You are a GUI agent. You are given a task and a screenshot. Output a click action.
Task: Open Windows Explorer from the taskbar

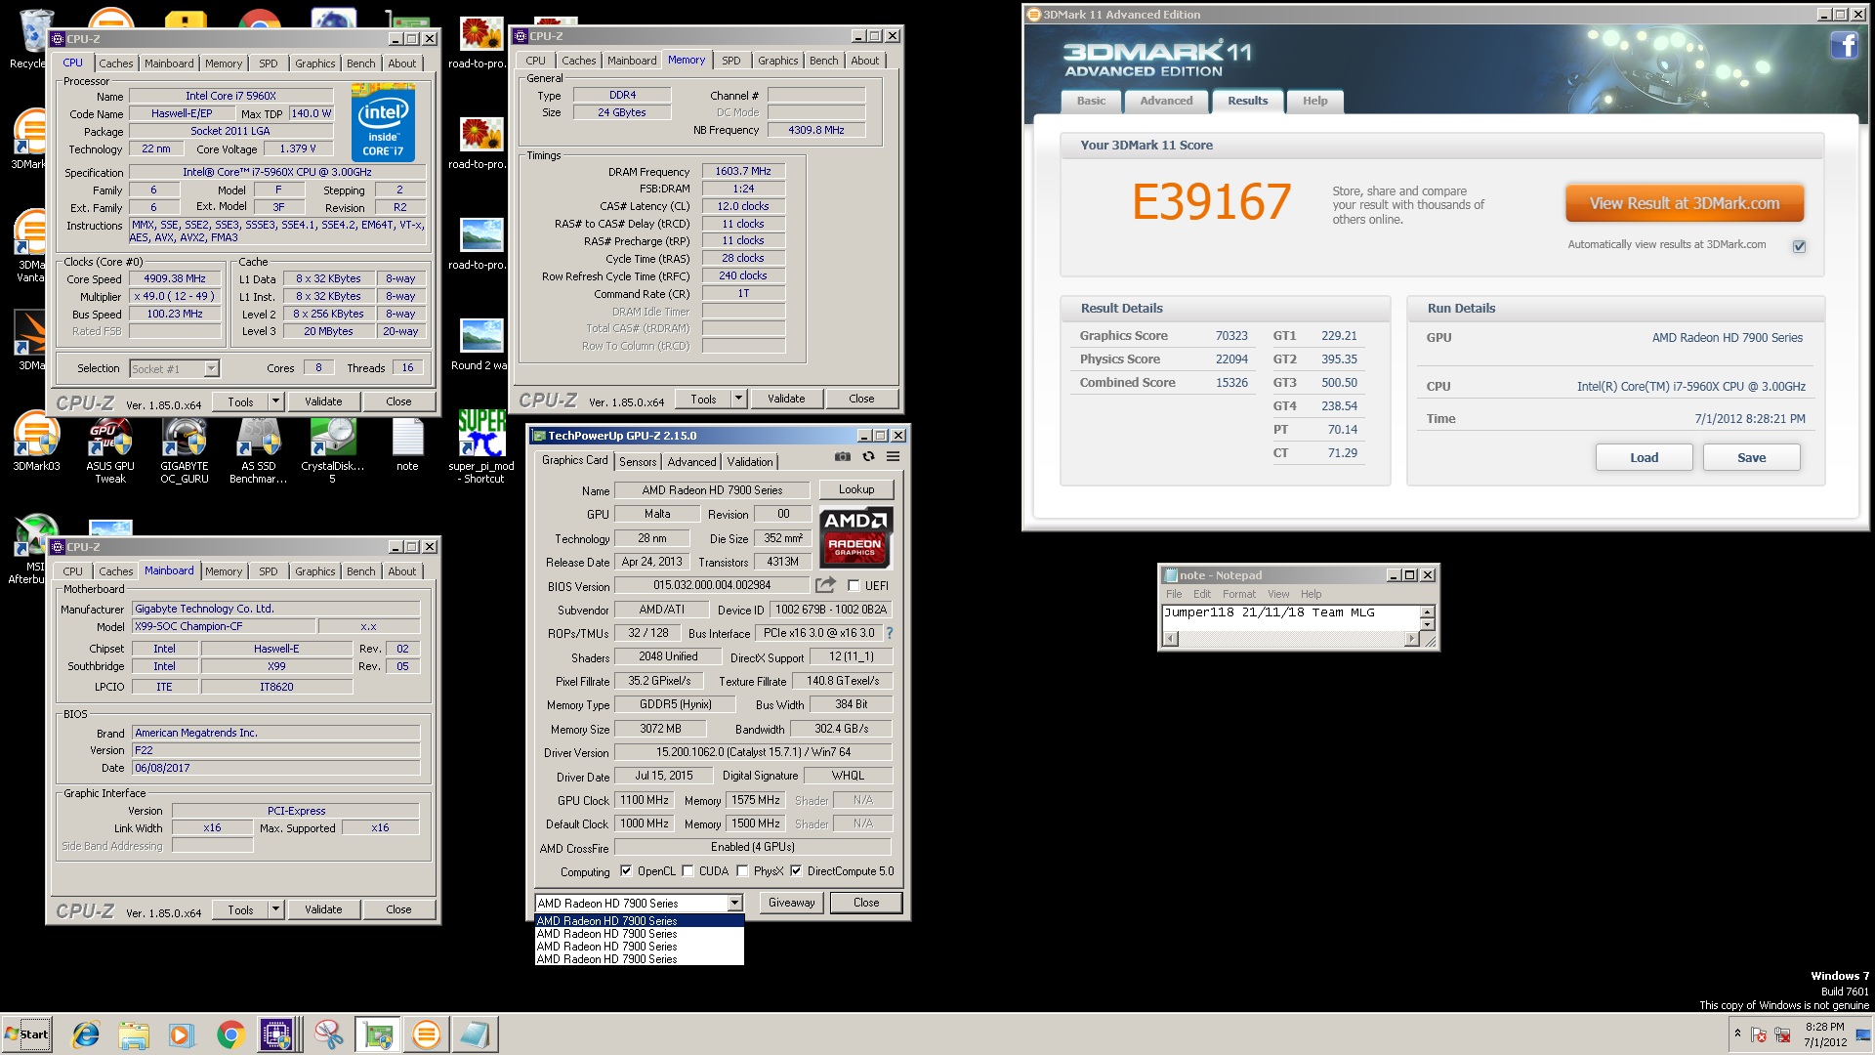134,1034
